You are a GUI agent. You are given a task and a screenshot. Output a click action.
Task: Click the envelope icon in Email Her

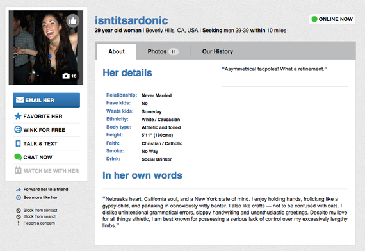coord(20,100)
